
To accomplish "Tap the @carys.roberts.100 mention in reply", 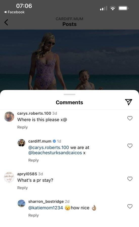I will click(49, 148).
